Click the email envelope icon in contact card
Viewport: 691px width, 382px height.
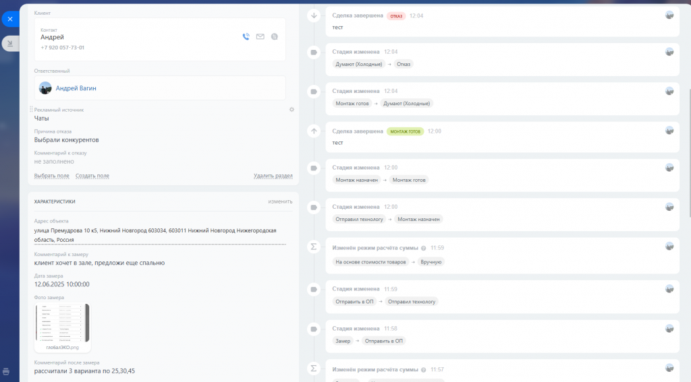coord(260,36)
